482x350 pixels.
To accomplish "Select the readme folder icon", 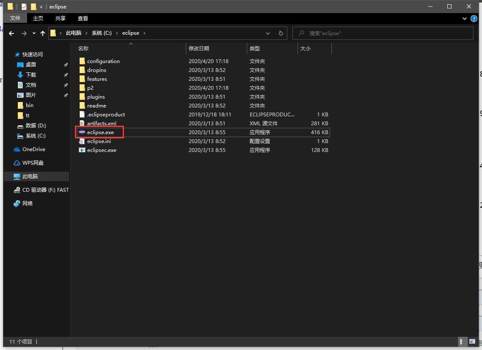I will tap(82, 105).
